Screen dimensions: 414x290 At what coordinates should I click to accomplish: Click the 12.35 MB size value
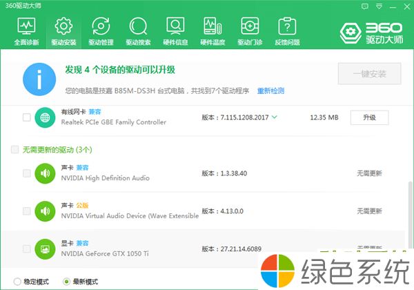(324, 117)
